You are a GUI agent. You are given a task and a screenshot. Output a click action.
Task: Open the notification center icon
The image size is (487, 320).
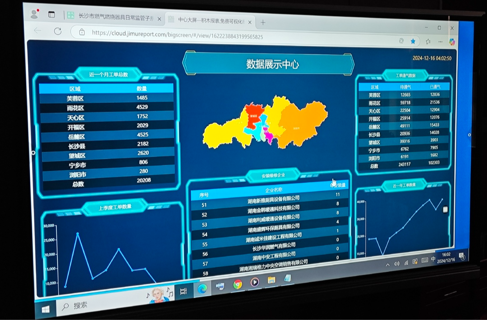click(462, 256)
